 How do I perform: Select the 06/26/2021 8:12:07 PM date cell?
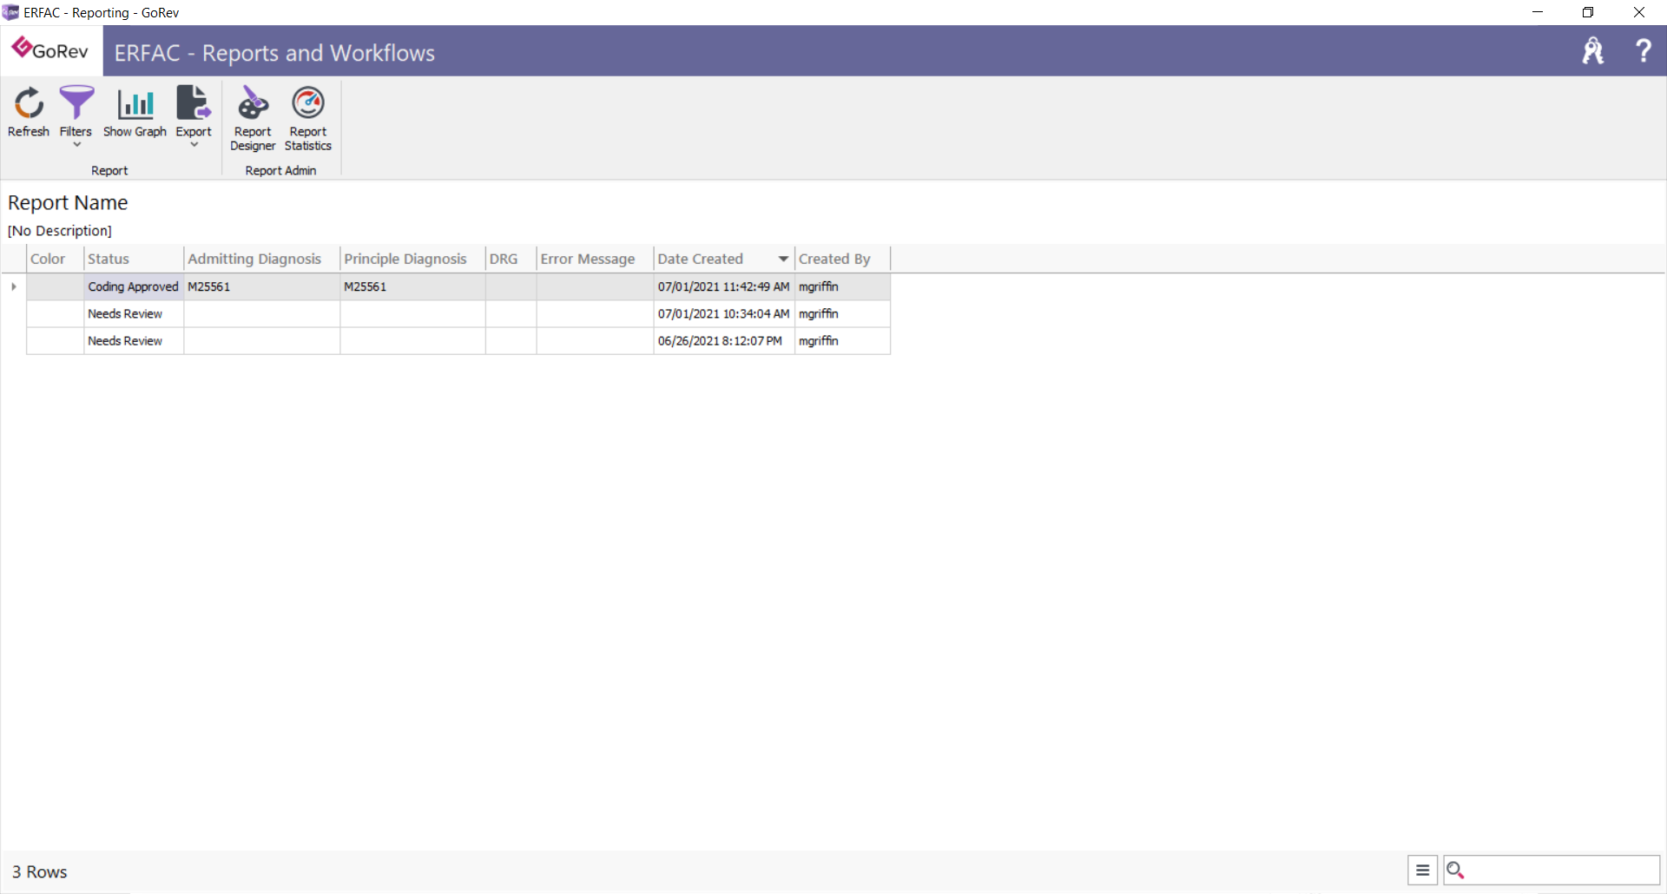click(x=724, y=341)
